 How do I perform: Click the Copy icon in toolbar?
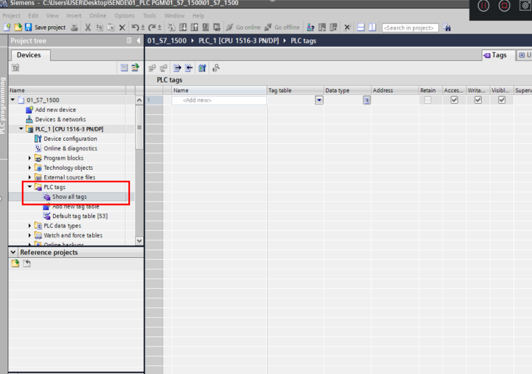(99, 27)
